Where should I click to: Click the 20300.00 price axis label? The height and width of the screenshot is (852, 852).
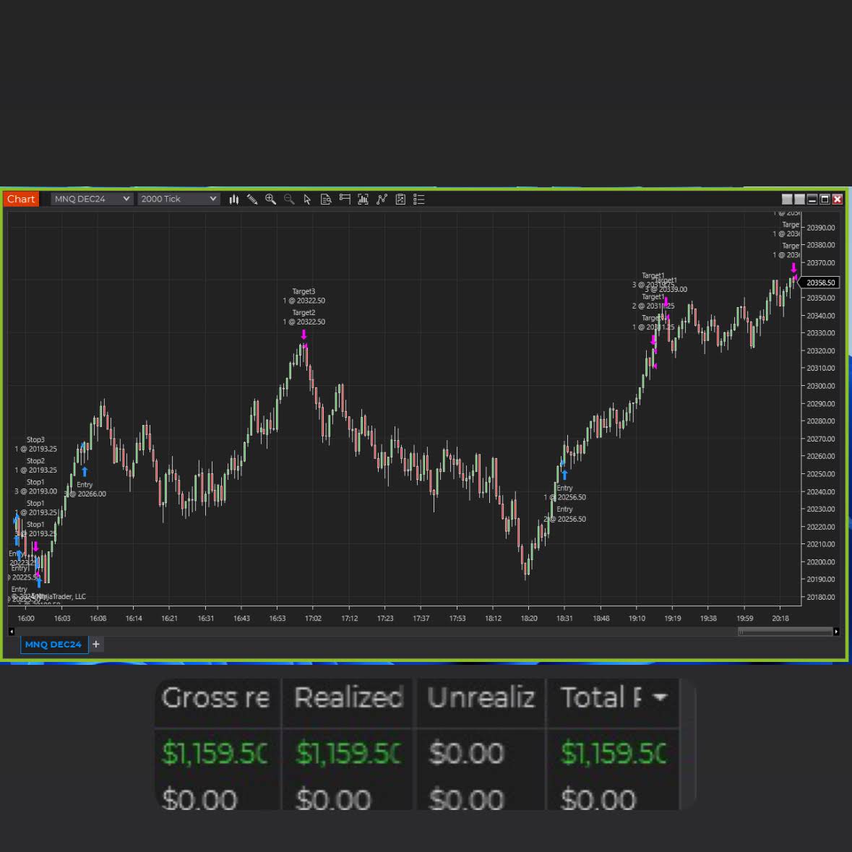point(820,386)
